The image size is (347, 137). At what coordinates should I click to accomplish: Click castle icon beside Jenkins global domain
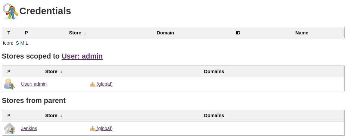[92, 129]
